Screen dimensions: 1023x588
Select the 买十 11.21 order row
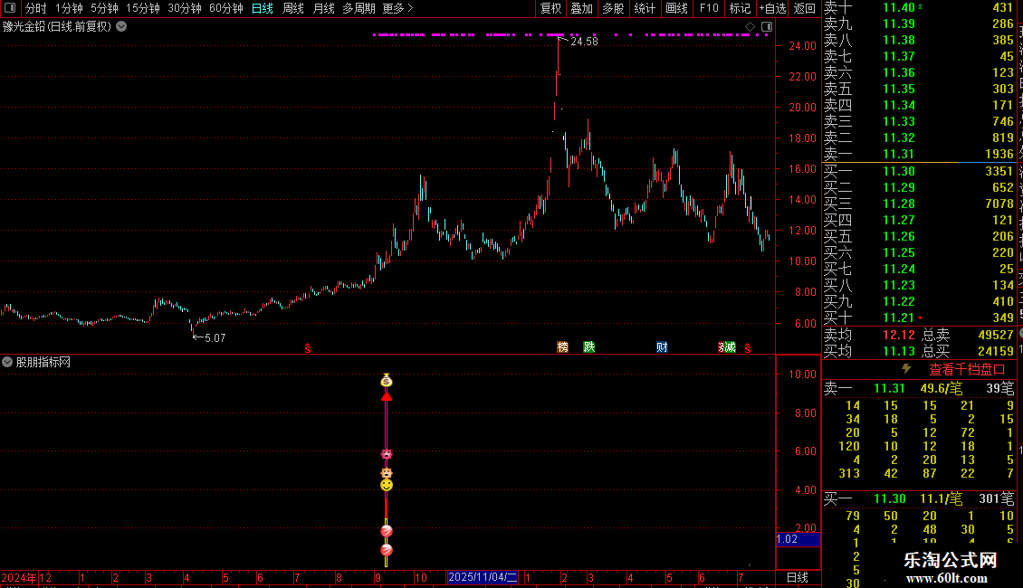(919, 318)
